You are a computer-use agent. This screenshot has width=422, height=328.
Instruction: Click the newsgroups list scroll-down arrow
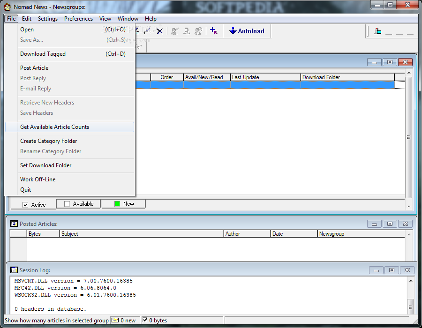tap(408, 206)
